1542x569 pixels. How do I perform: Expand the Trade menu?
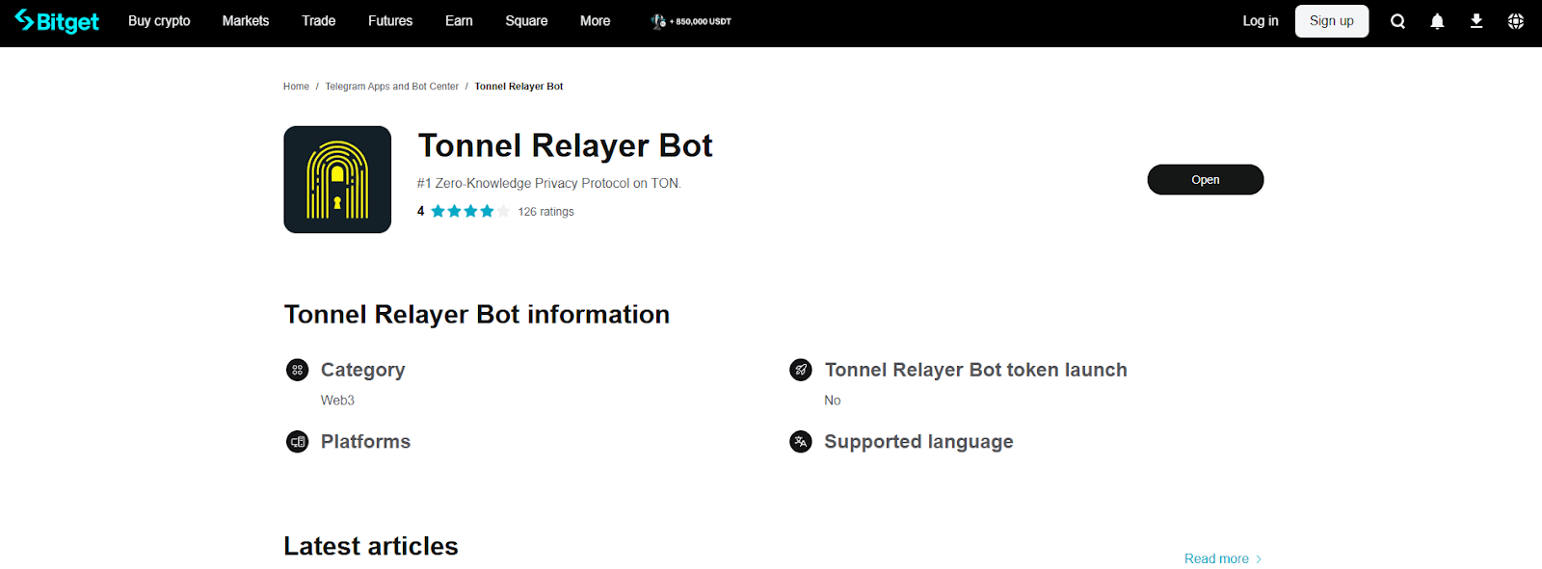[318, 21]
